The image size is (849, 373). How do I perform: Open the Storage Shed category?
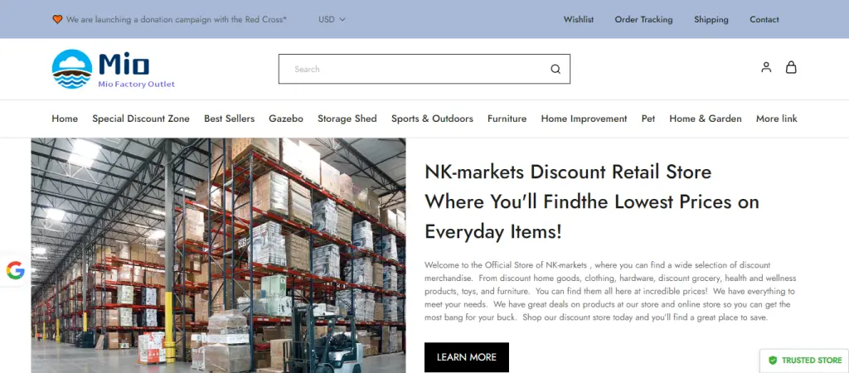click(x=347, y=119)
